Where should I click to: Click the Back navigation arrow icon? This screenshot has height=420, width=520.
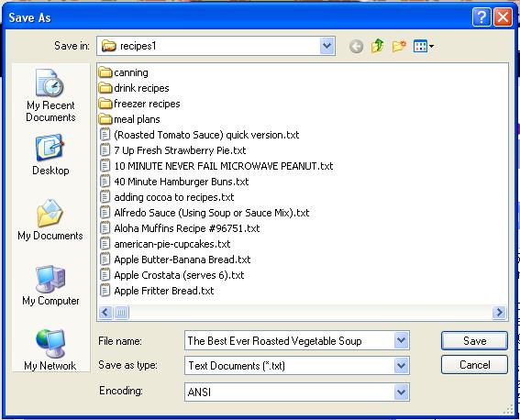pyautogui.click(x=356, y=47)
